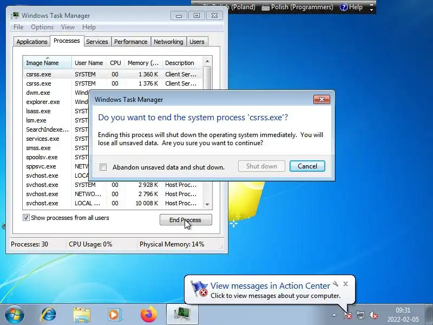433x325 pixels.
Task: Click Task Manager title bar icon
Action: point(15,16)
